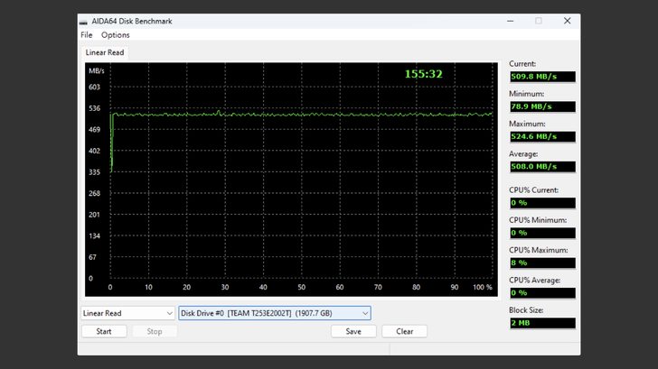Click the 155:32 timer on the graph

click(x=423, y=74)
